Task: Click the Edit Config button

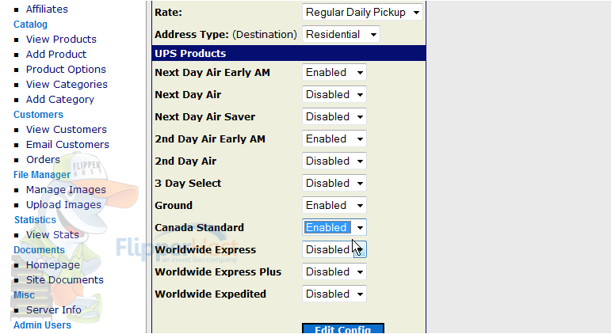Action: click(x=343, y=329)
